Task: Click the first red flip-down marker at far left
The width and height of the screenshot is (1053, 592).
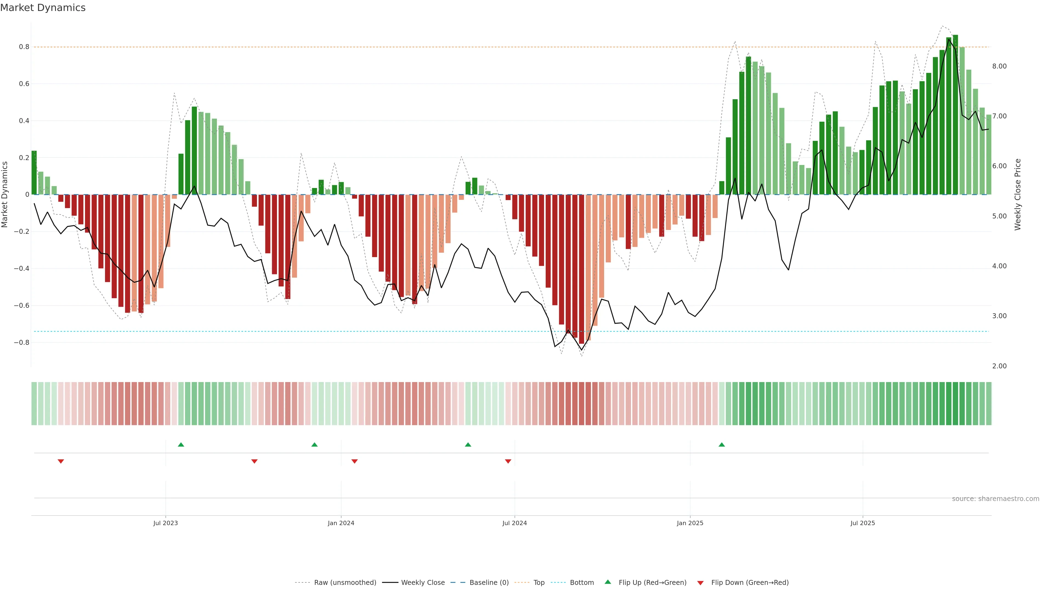Action: (x=61, y=461)
